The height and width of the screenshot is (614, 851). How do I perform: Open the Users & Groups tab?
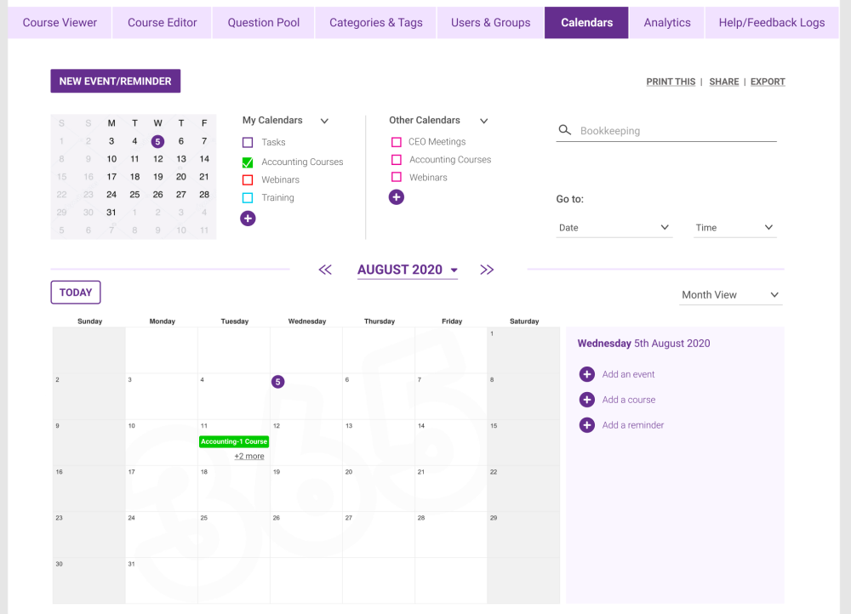pyautogui.click(x=491, y=23)
